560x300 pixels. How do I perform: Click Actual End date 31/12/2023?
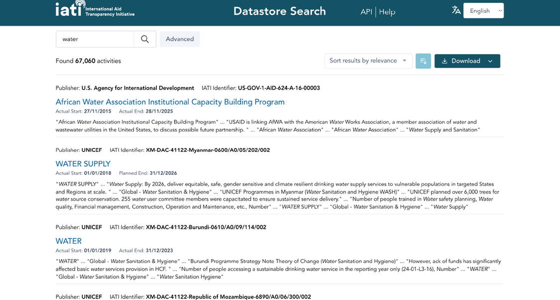pyautogui.click(x=159, y=251)
